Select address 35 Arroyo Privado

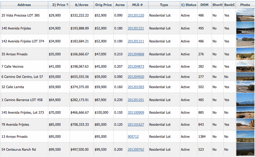[x=14, y=54]
